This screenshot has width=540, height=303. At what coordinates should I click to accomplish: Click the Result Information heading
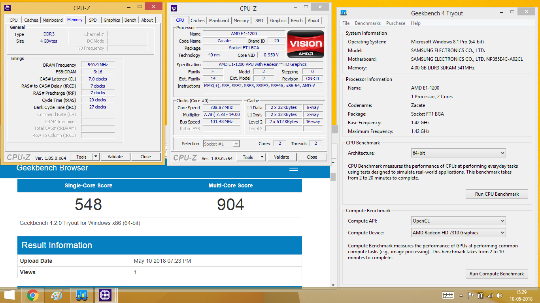tap(57, 245)
